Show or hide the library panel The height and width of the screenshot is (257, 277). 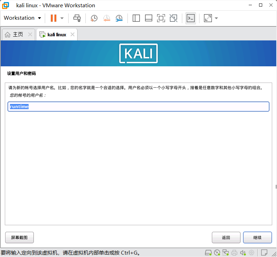pos(136,18)
